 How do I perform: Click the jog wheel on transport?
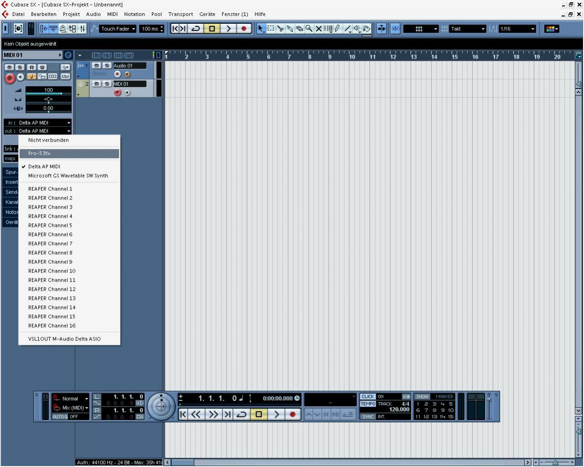[x=161, y=406]
